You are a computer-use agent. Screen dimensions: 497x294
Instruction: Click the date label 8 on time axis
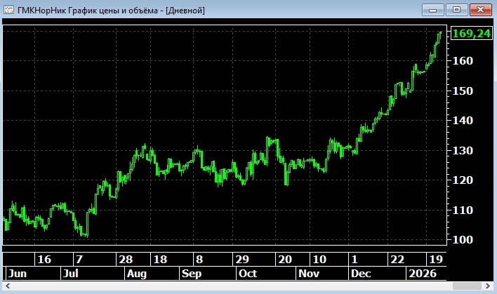point(199,260)
